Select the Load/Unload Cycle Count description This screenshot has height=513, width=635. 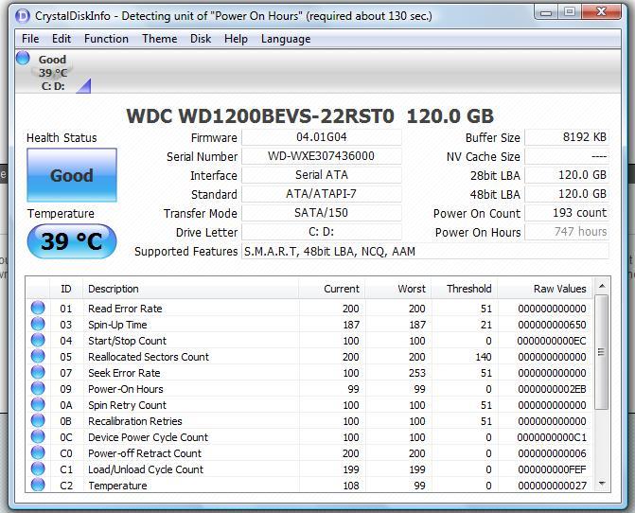point(146,469)
